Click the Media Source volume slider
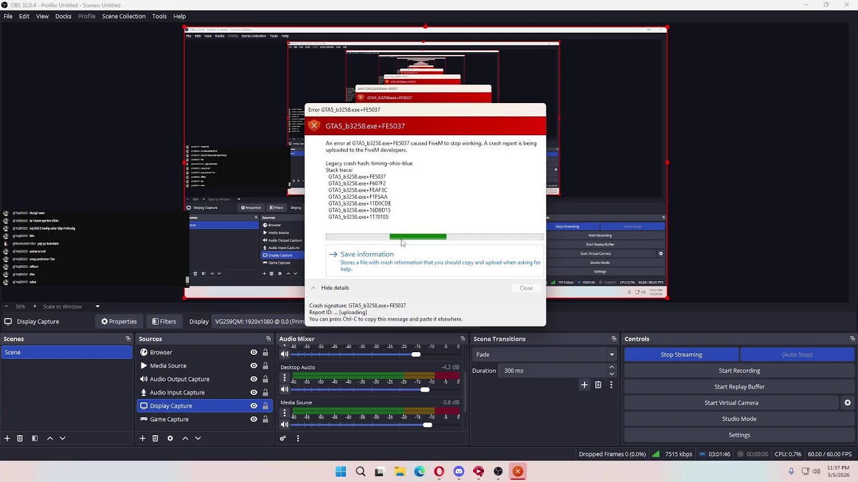 coord(375,424)
